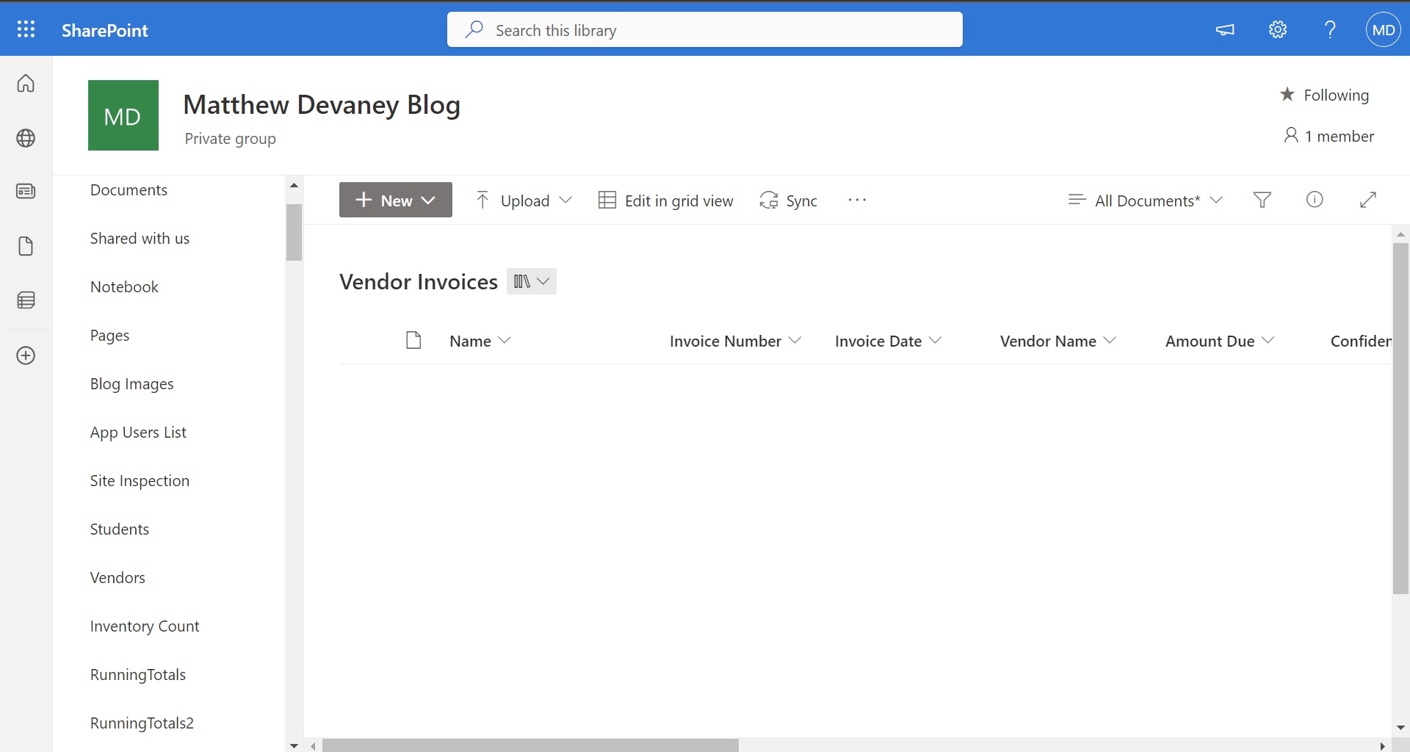1410x752 pixels.
Task: Open the New item dropdown
Action: [396, 200]
